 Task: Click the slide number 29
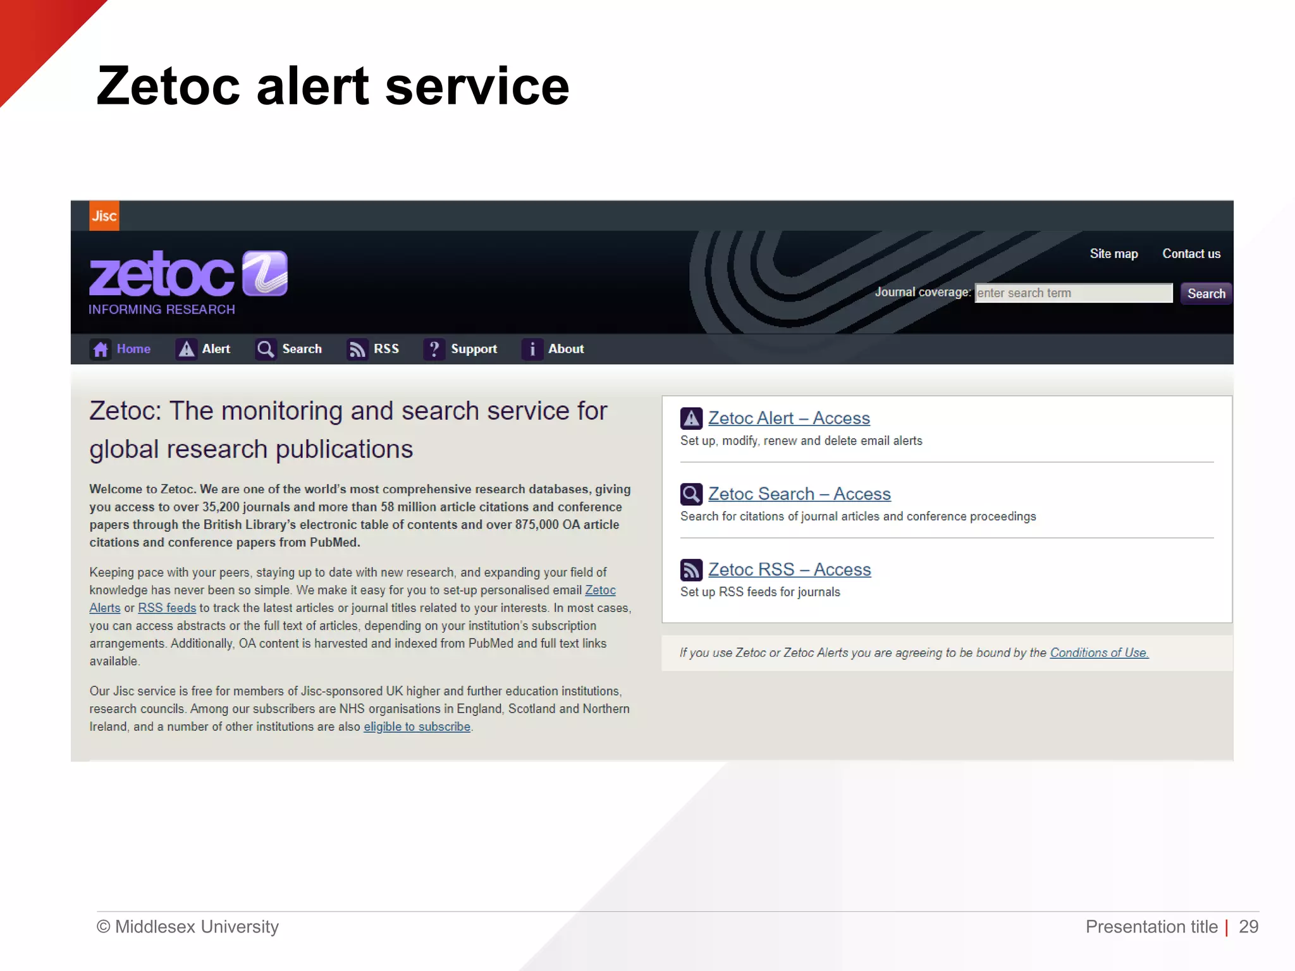point(1248,927)
